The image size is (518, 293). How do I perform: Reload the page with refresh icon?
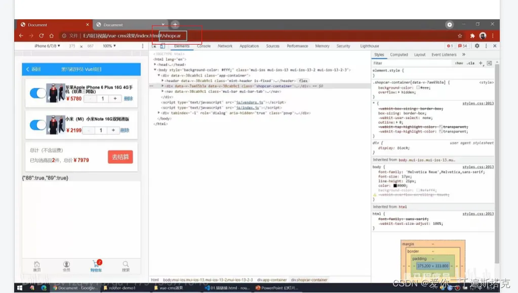pyautogui.click(x=42, y=35)
